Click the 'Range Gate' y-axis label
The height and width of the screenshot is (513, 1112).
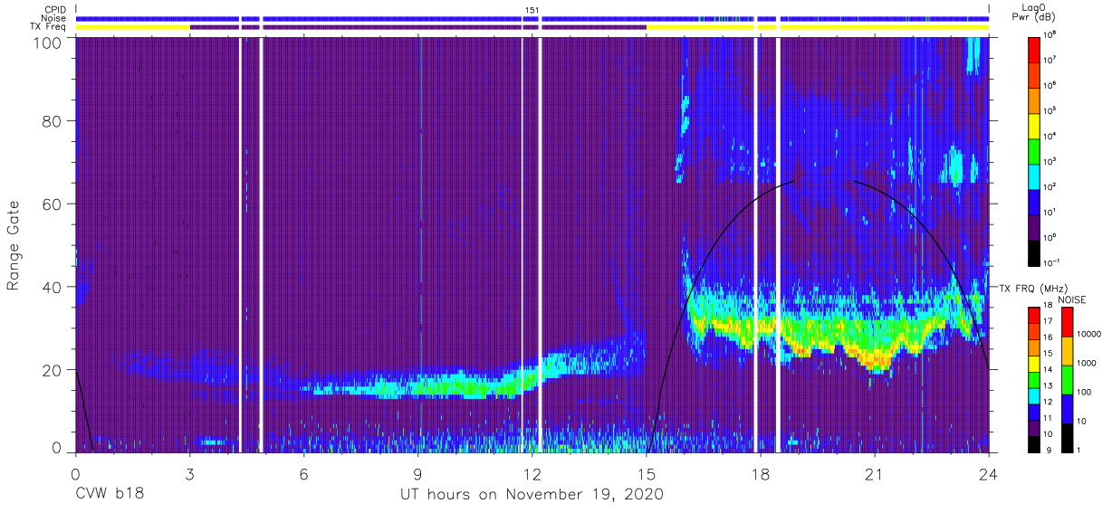point(14,247)
